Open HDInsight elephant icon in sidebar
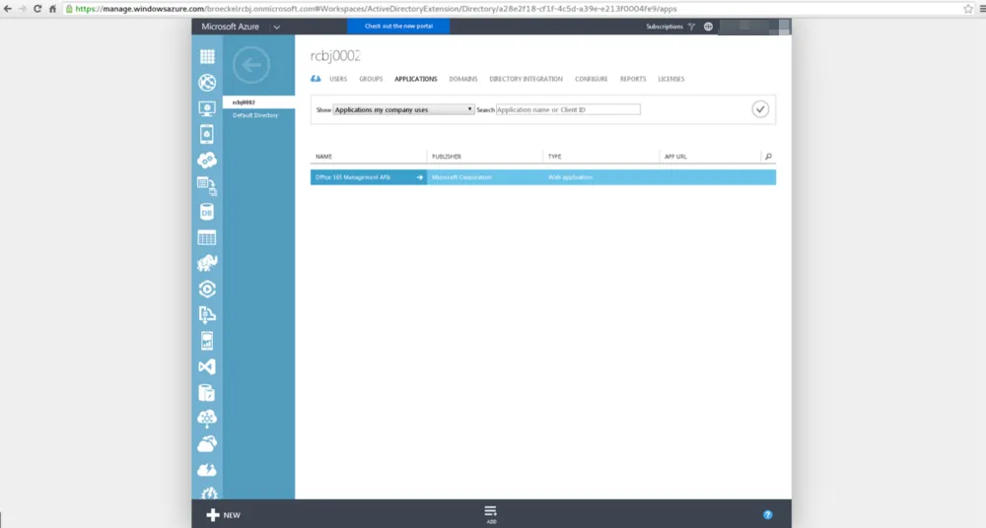Viewport: 986px width, 528px height. click(x=207, y=263)
